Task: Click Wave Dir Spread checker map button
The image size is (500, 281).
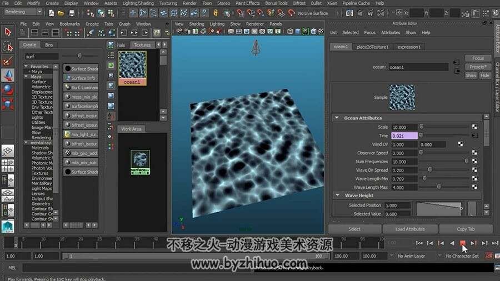Action: click(474, 170)
